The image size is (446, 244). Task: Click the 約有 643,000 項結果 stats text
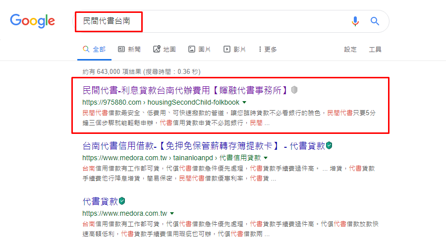click(x=141, y=71)
